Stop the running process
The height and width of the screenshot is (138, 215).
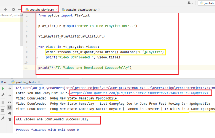click(x=3, y=103)
